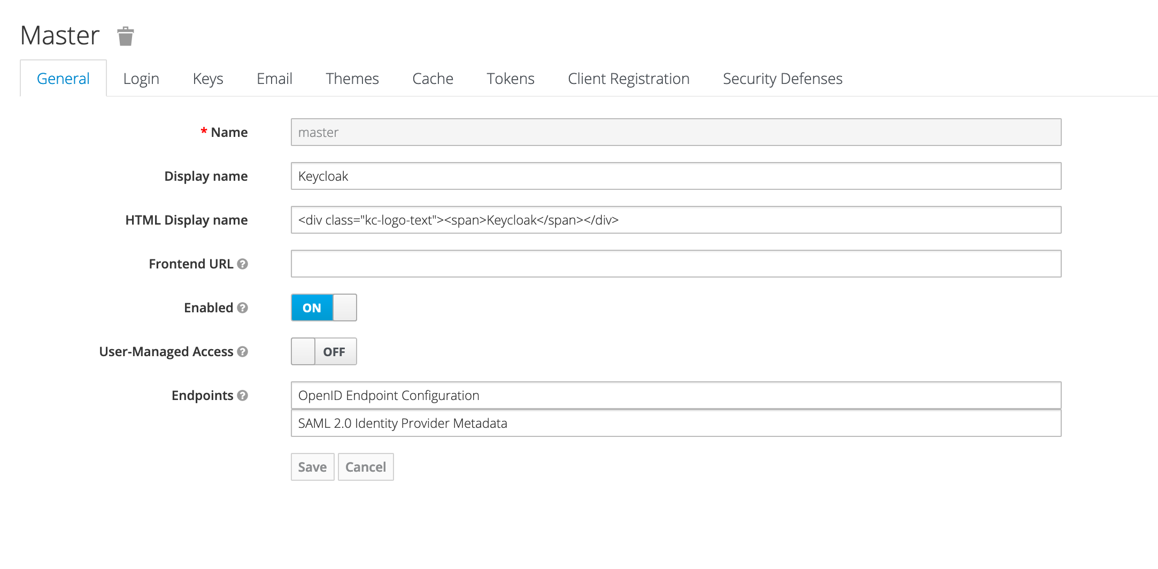Click the Cancel button

click(x=366, y=467)
